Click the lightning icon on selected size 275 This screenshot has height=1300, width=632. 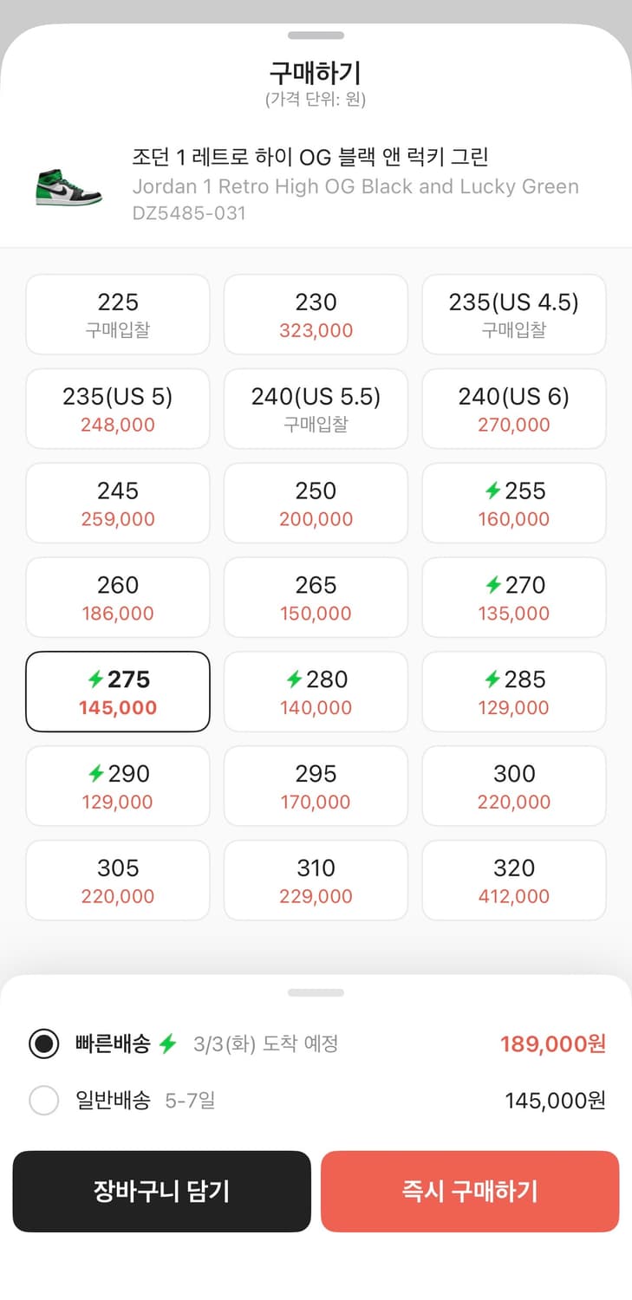[x=96, y=679]
